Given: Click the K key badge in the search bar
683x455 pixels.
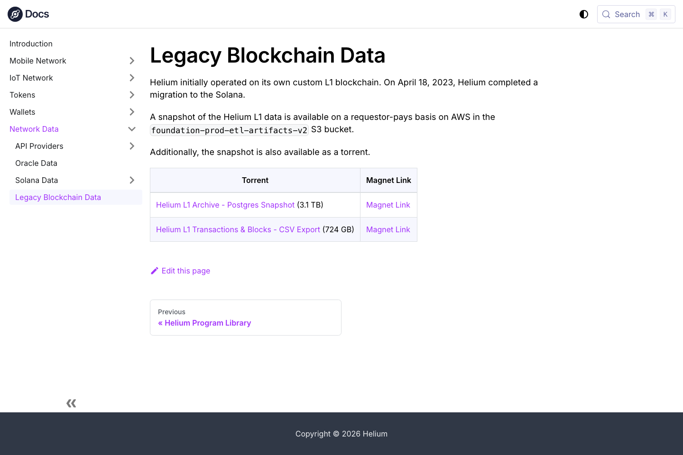Looking at the screenshot, I should [665, 14].
